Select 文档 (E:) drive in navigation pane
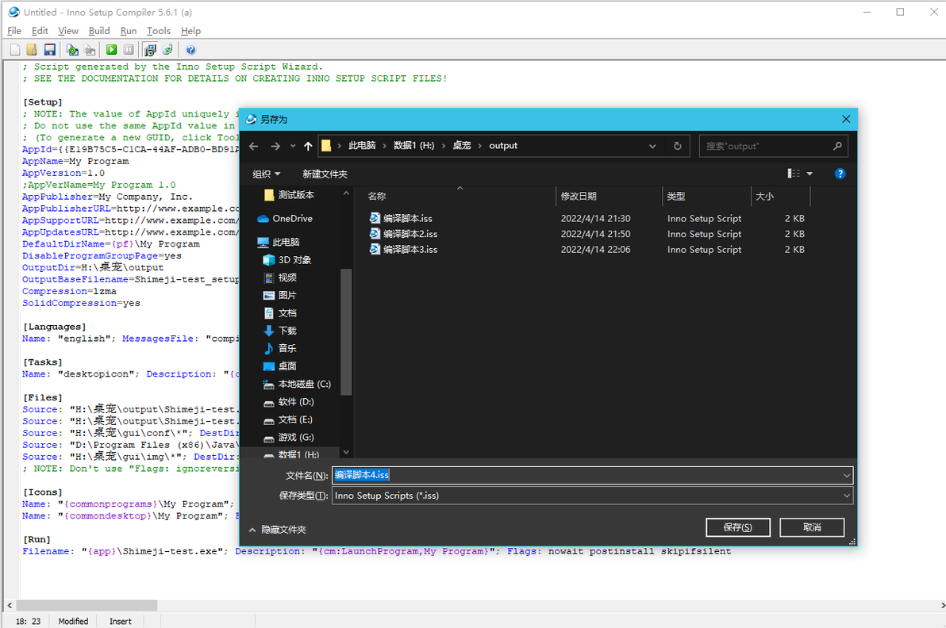This screenshot has width=946, height=628. [288, 419]
